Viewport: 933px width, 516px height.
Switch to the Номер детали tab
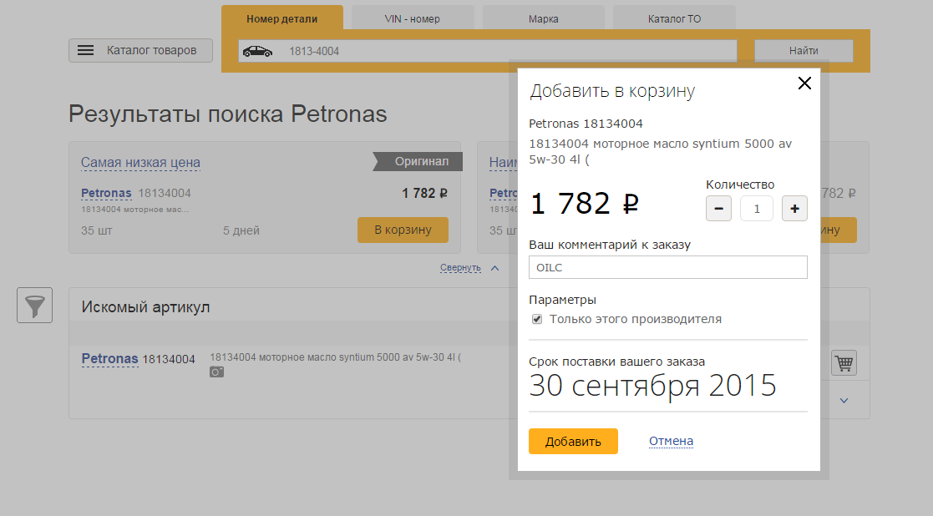click(x=282, y=18)
